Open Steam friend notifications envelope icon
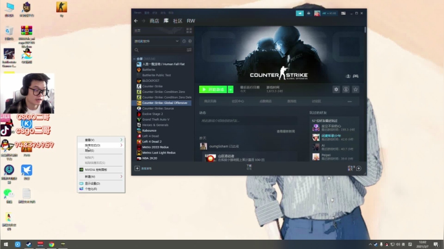Image resolution: width=444 pixels, height=249 pixels. pos(309,13)
